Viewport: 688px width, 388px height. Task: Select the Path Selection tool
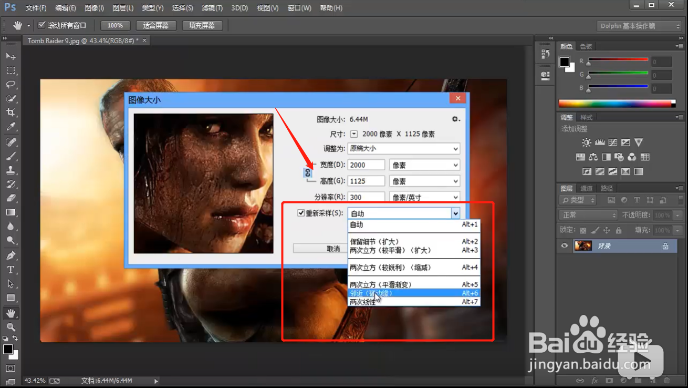click(11, 284)
